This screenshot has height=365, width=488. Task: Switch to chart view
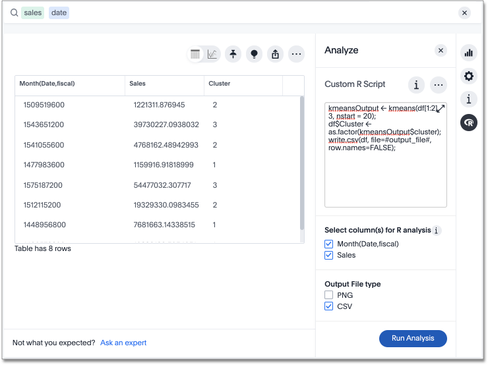tap(212, 54)
